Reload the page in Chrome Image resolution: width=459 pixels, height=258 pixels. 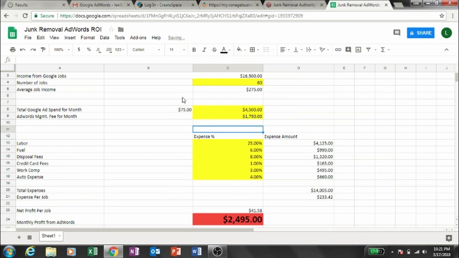click(x=25, y=16)
